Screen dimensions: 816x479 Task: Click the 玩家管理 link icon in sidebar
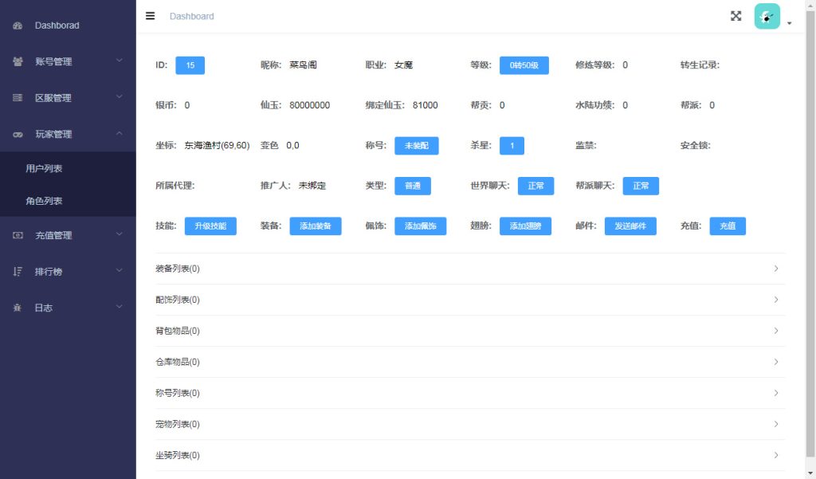(x=18, y=133)
